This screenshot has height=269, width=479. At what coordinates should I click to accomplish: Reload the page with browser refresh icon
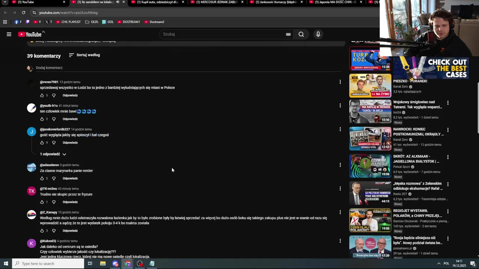click(x=23, y=13)
